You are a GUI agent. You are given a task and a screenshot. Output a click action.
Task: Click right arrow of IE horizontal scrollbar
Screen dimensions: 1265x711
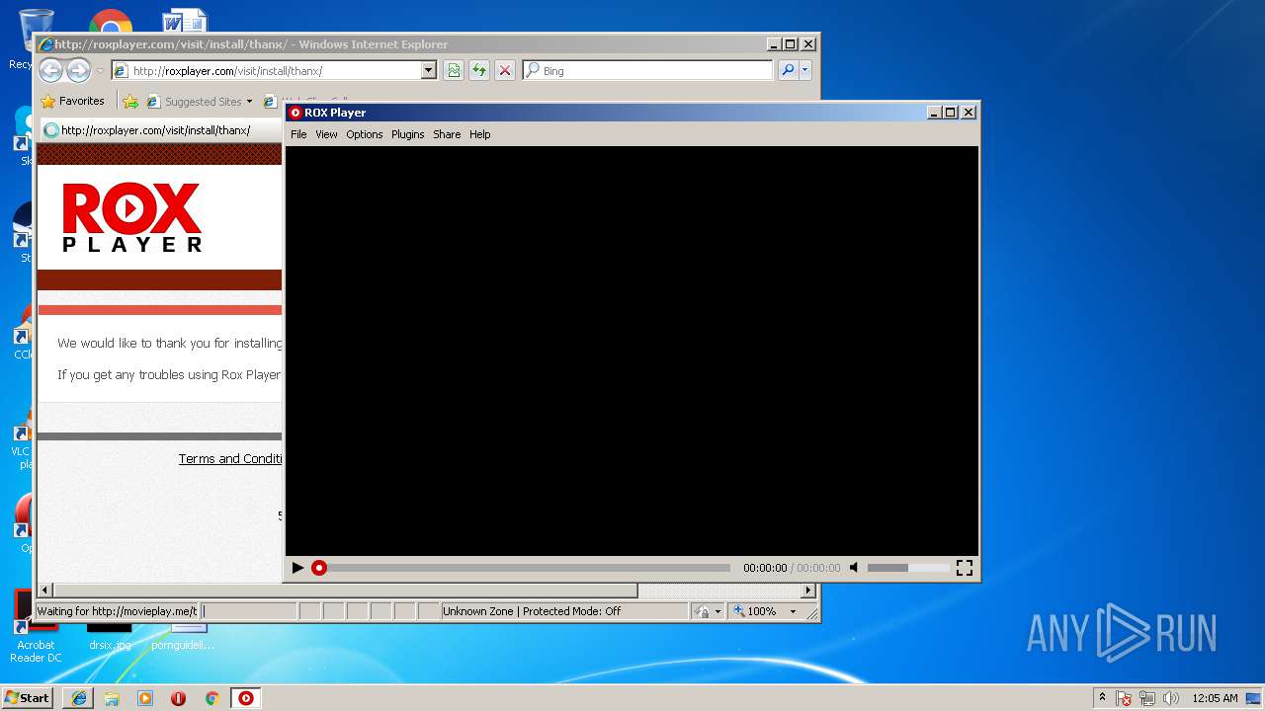tap(808, 591)
